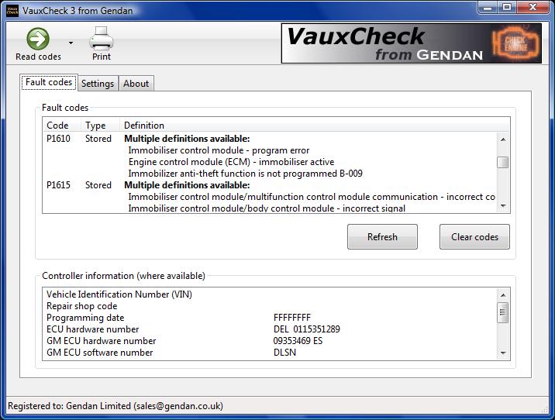Click the Refresh button

pos(382,236)
